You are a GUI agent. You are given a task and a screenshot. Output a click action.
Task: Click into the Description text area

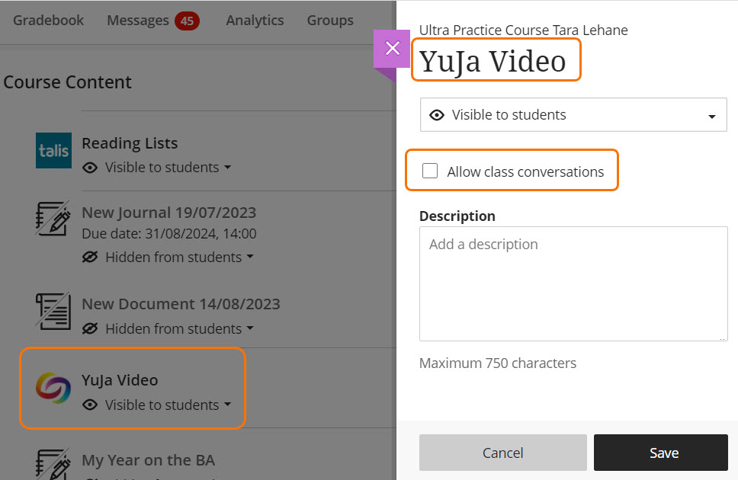coord(573,283)
